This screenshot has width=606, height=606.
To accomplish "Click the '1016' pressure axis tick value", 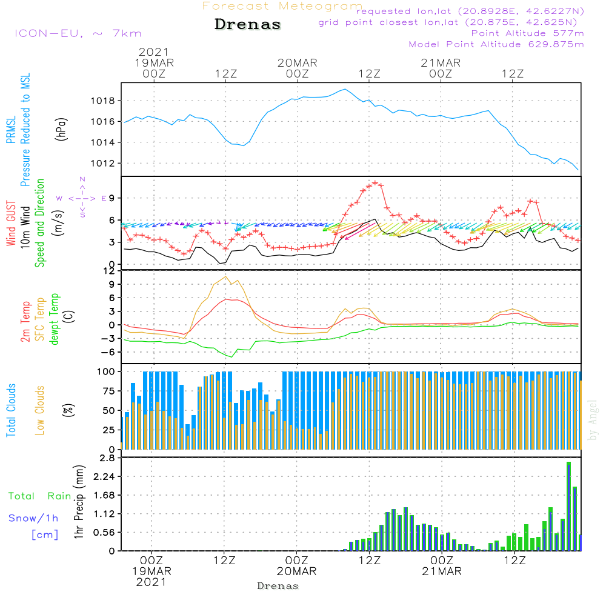I will coord(103,122).
